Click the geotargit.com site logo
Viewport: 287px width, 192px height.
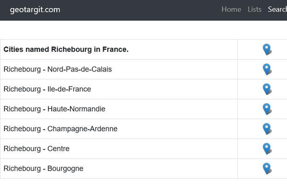click(x=35, y=10)
